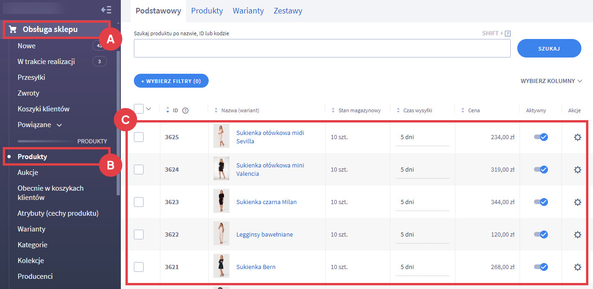The width and height of the screenshot is (593, 289).
Task: Click gear icon for Sukienka Bern row
Action: 577,267
